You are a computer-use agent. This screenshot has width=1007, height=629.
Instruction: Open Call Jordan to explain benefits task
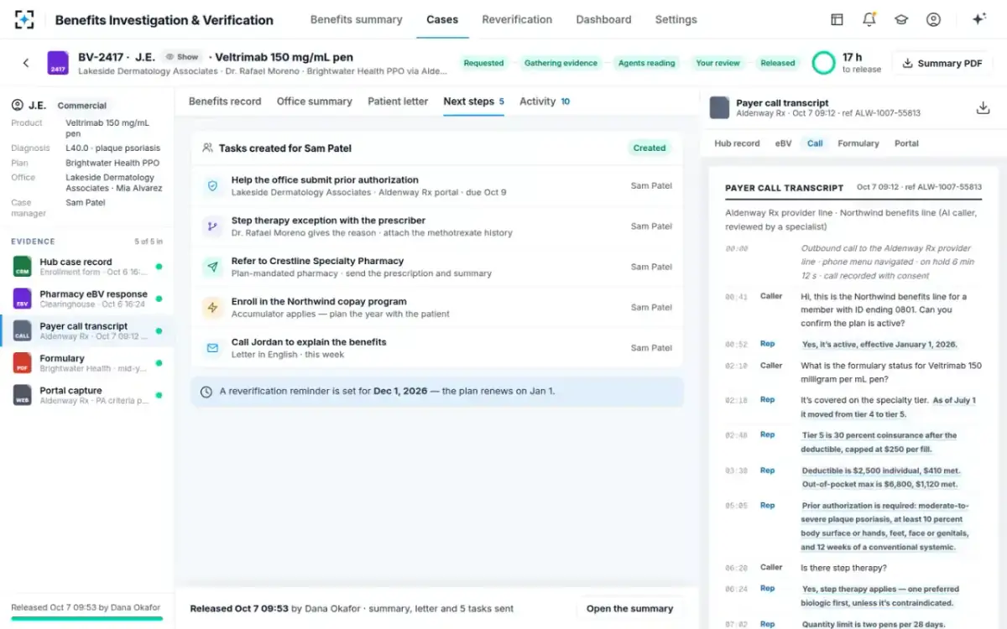[437, 348]
